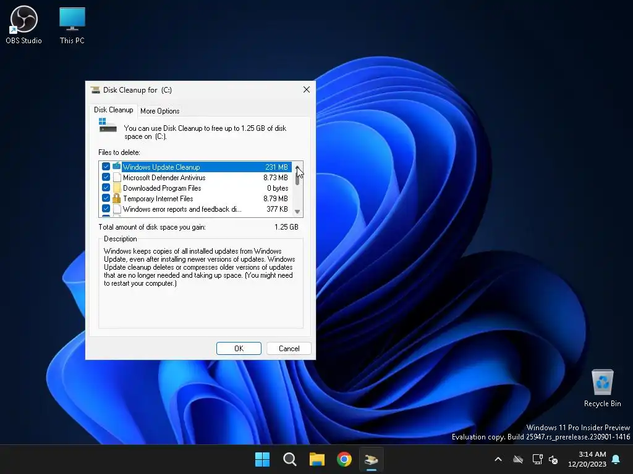The image size is (633, 474).
Task: Click Windows Update Cleanup item icon
Action: tap(117, 167)
